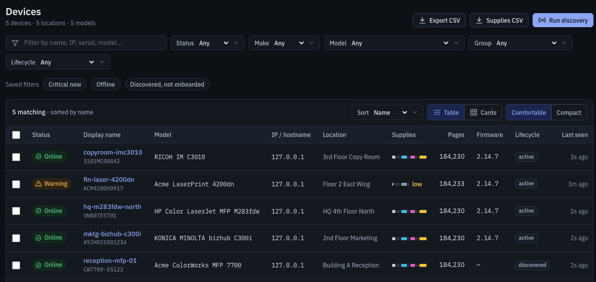596x282 pixels.
Task: Toggle the select-all checkbox in table header
Action: tap(16, 135)
